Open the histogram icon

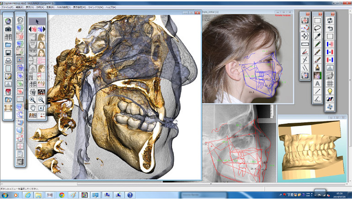330,67
